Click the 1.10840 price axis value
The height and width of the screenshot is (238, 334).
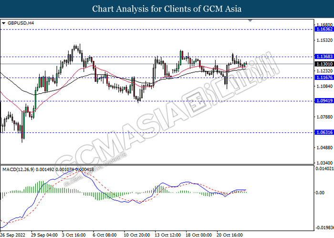325,86
